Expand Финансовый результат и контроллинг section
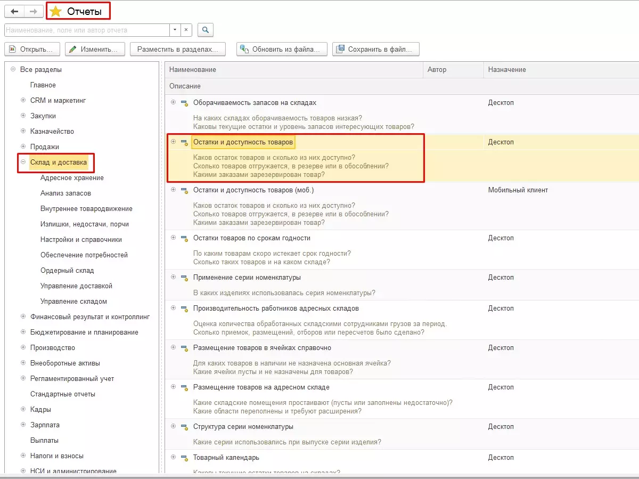 pyautogui.click(x=23, y=316)
